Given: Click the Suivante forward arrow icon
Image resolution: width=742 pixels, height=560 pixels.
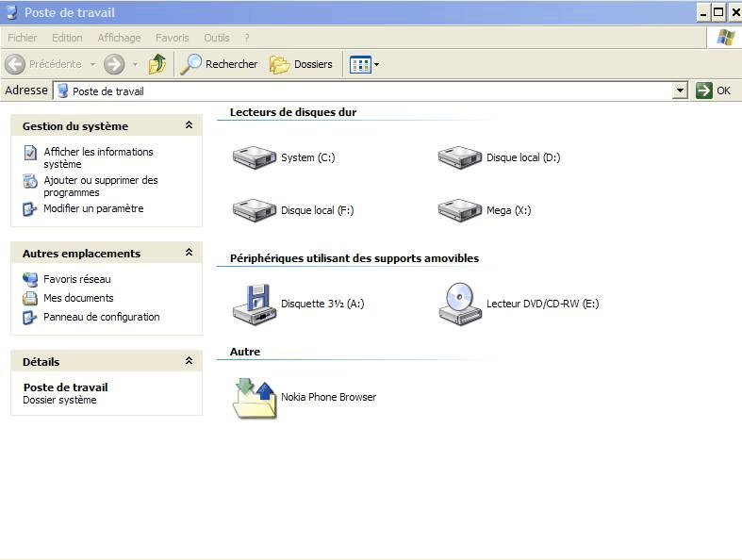Looking at the screenshot, I should coord(114,64).
